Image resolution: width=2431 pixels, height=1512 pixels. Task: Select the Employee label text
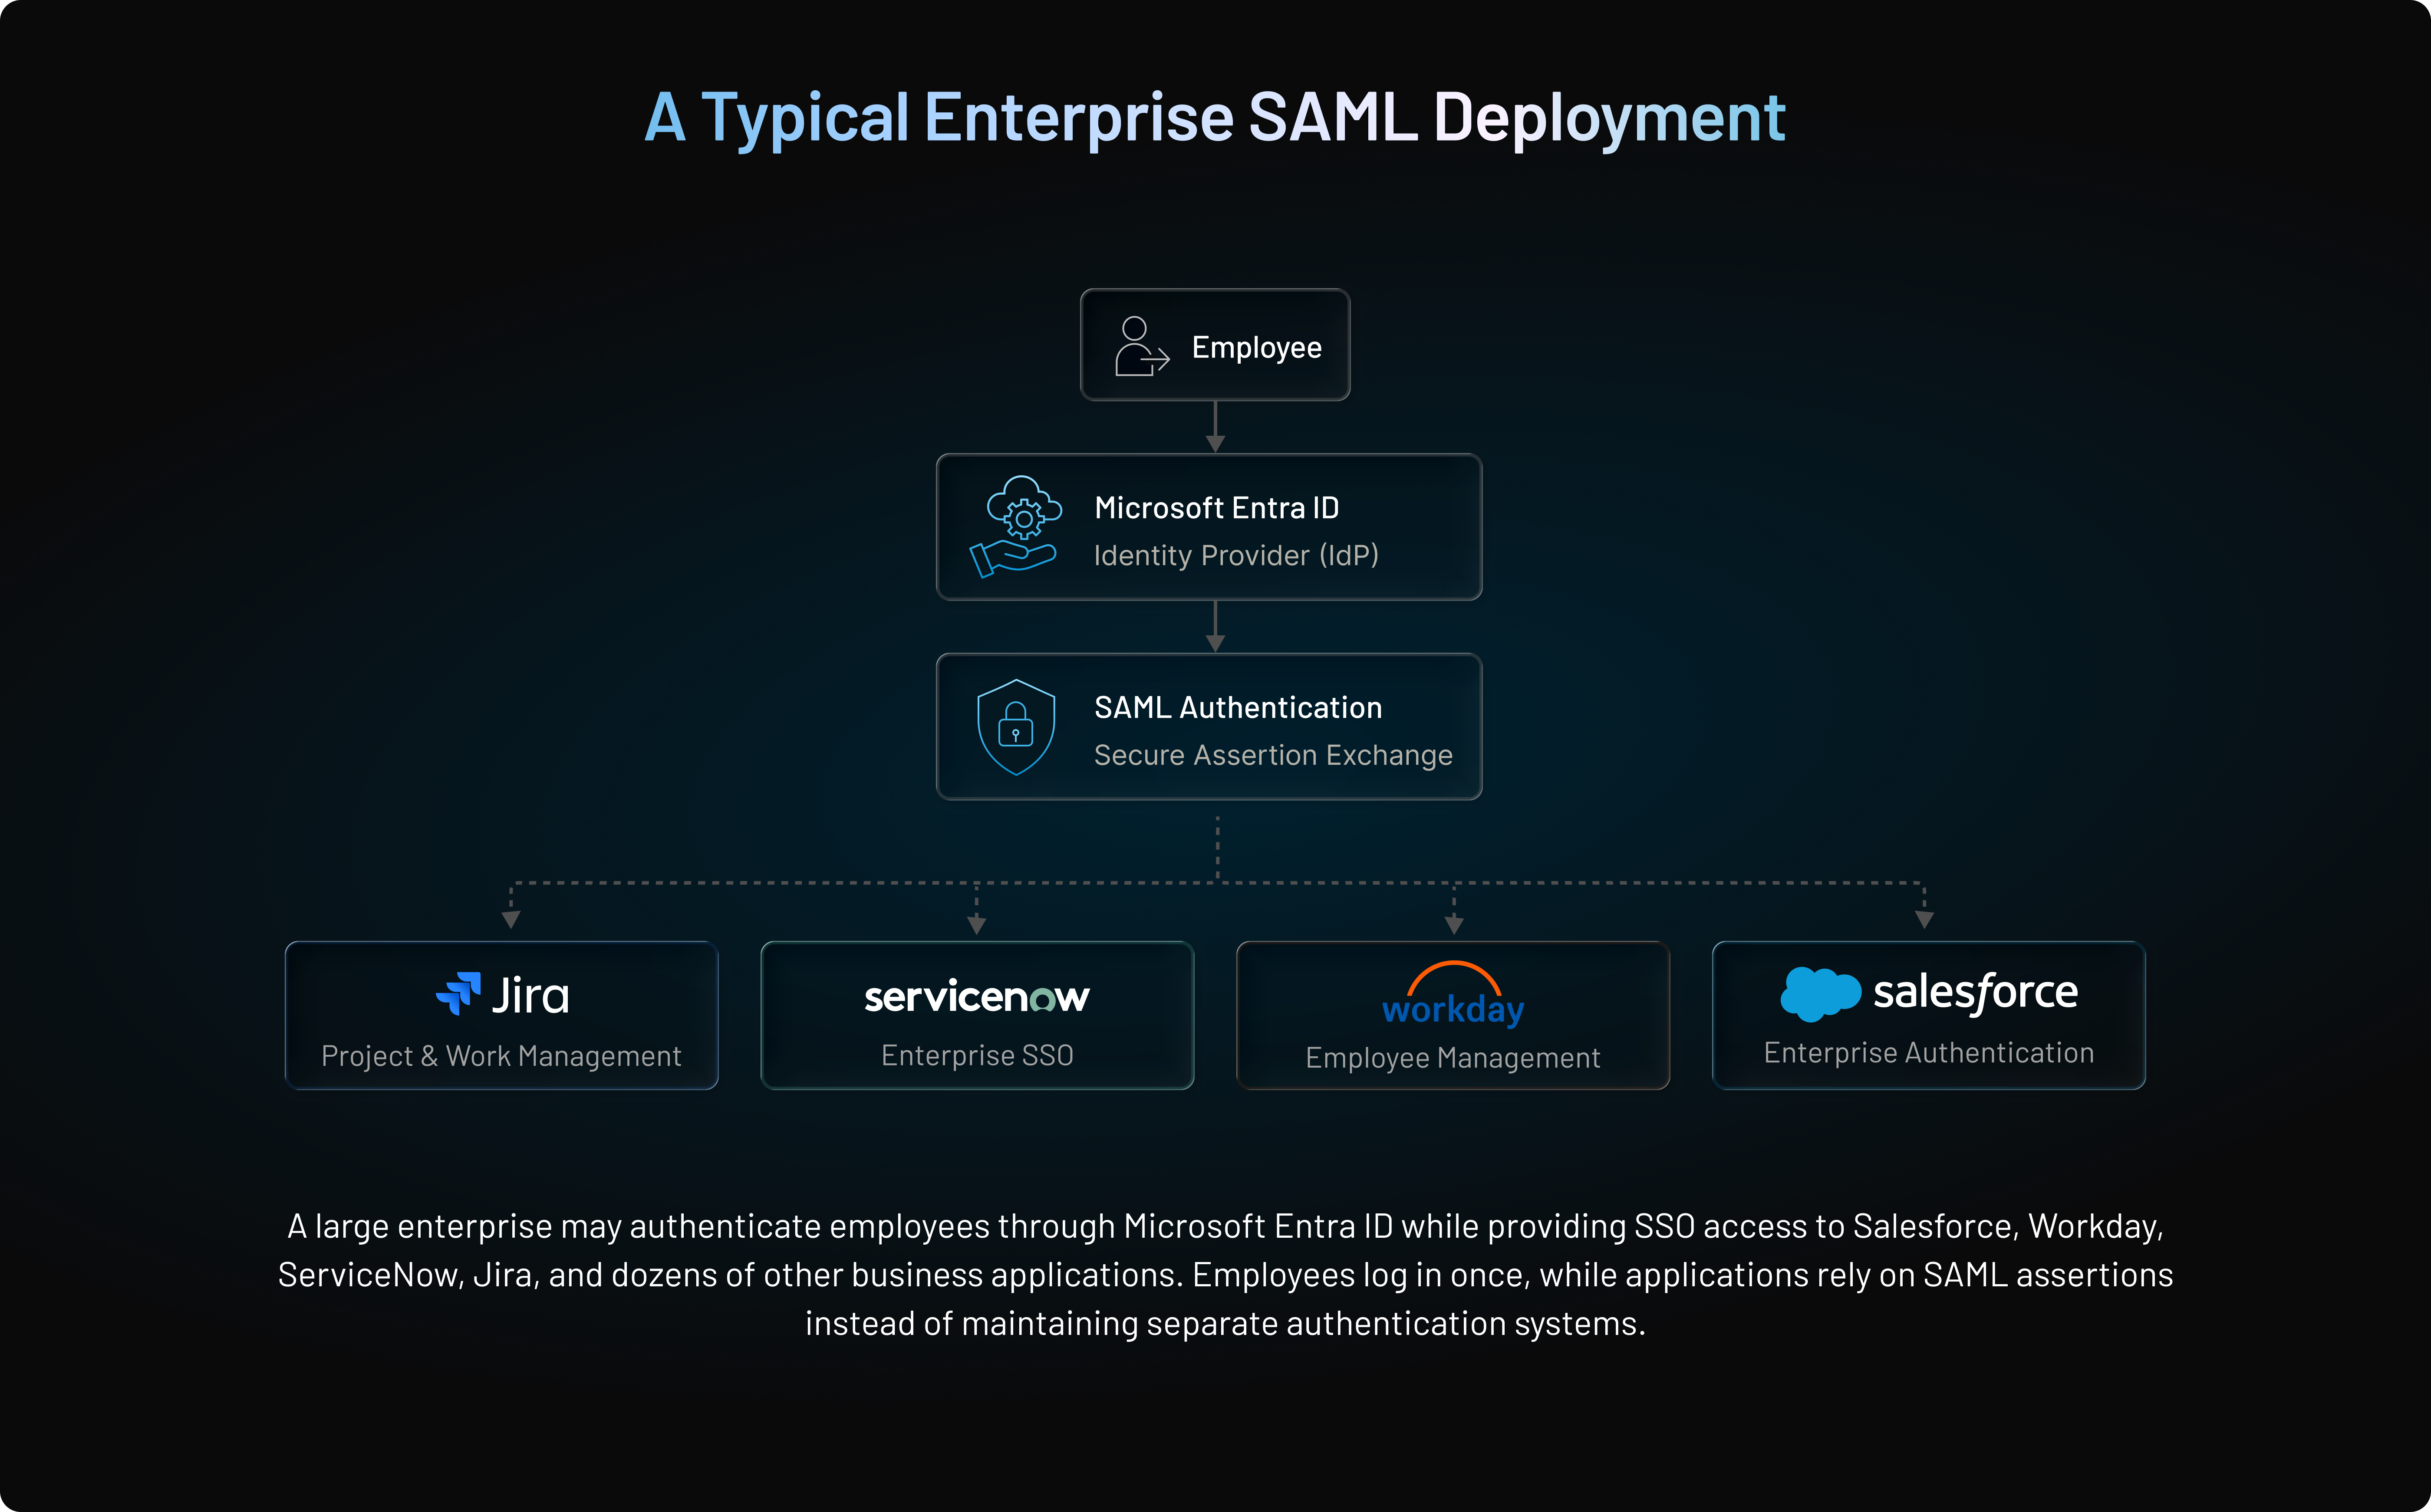click(x=1257, y=347)
